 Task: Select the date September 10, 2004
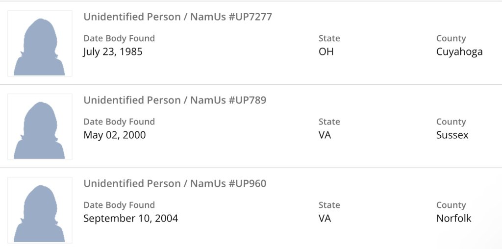[130, 218]
